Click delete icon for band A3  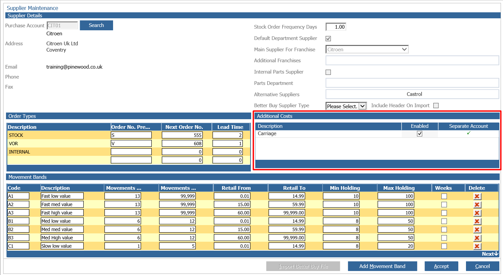(477, 213)
